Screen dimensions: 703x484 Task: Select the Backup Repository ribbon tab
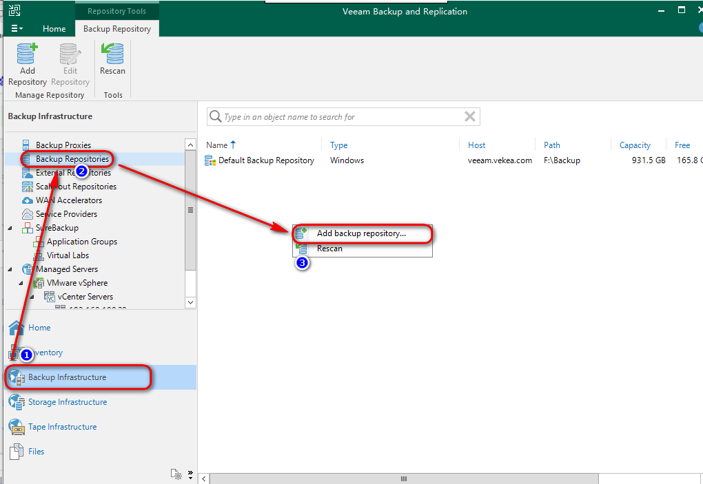(x=117, y=29)
